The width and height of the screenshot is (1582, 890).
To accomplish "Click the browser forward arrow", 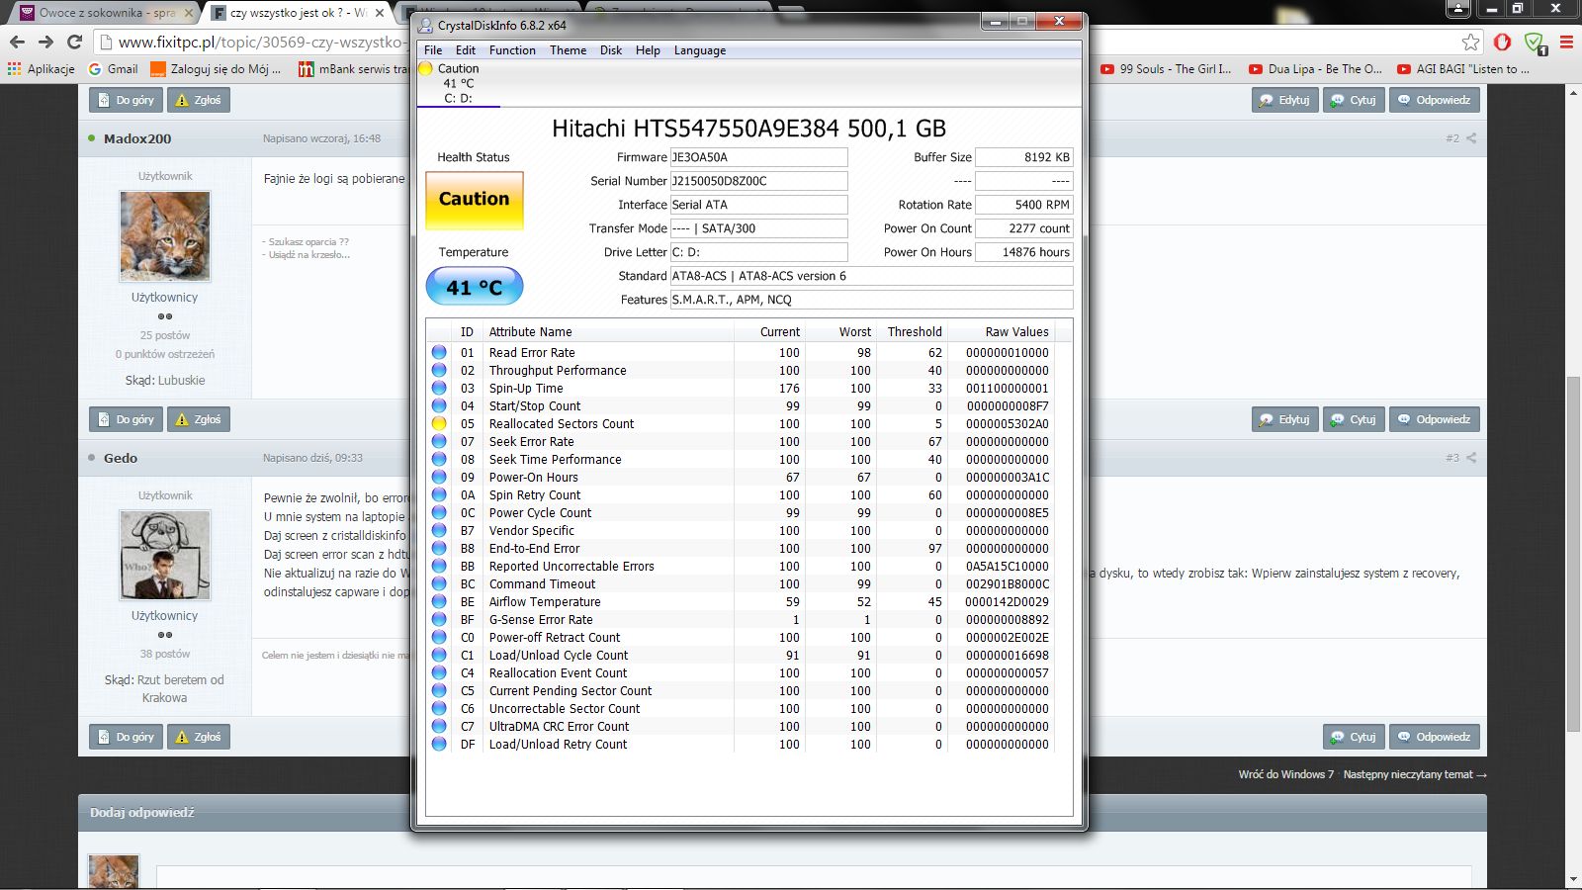I will pyautogui.click(x=45, y=42).
